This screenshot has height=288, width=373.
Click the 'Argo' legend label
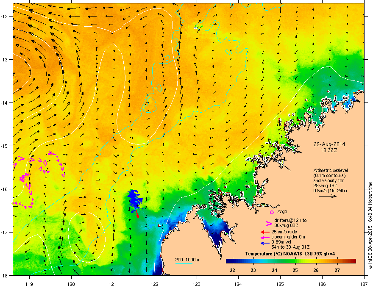pos(282,211)
